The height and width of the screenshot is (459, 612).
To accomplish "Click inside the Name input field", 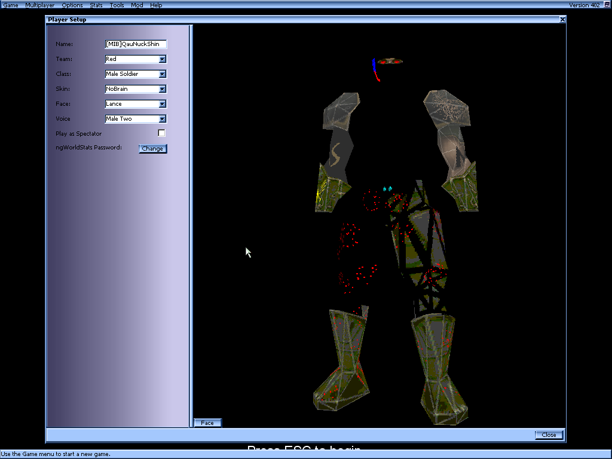I will click(134, 44).
